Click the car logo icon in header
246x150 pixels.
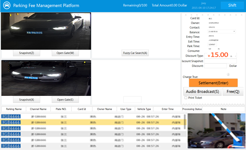pyautogui.click(x=7, y=5)
